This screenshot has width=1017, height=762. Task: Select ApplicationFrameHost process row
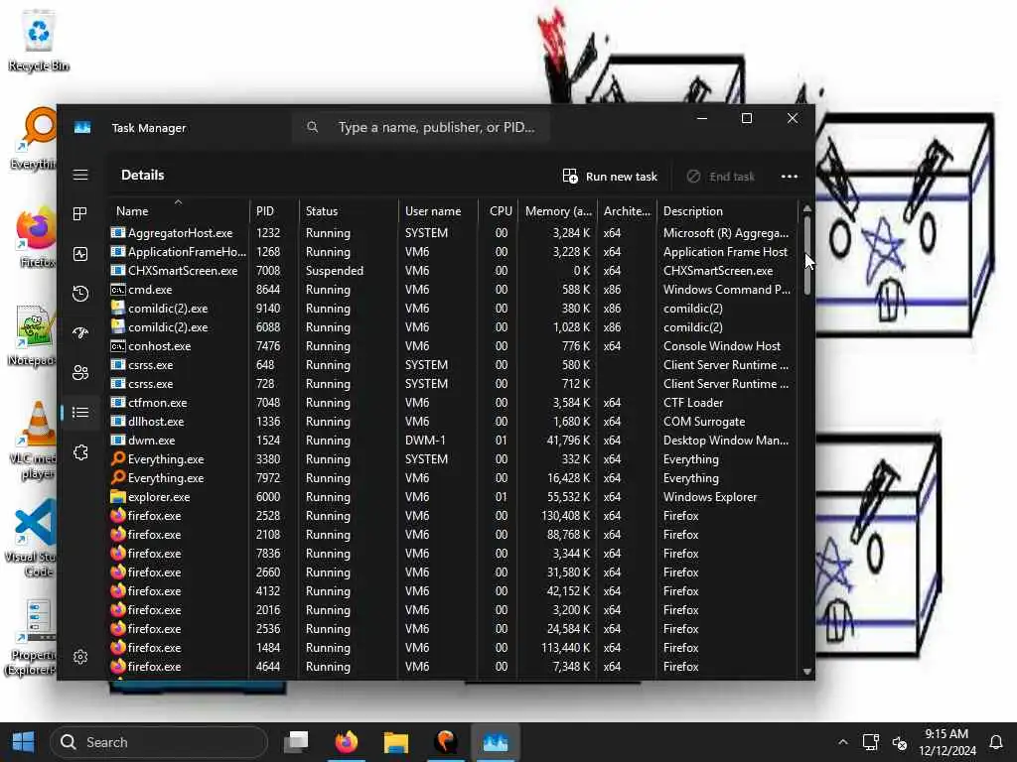453,251
